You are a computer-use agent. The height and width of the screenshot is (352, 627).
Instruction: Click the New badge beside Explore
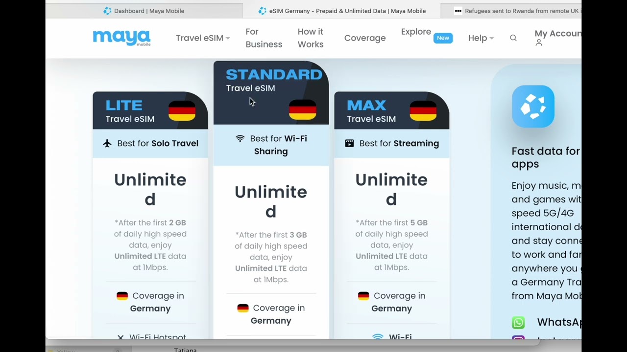[443, 38]
